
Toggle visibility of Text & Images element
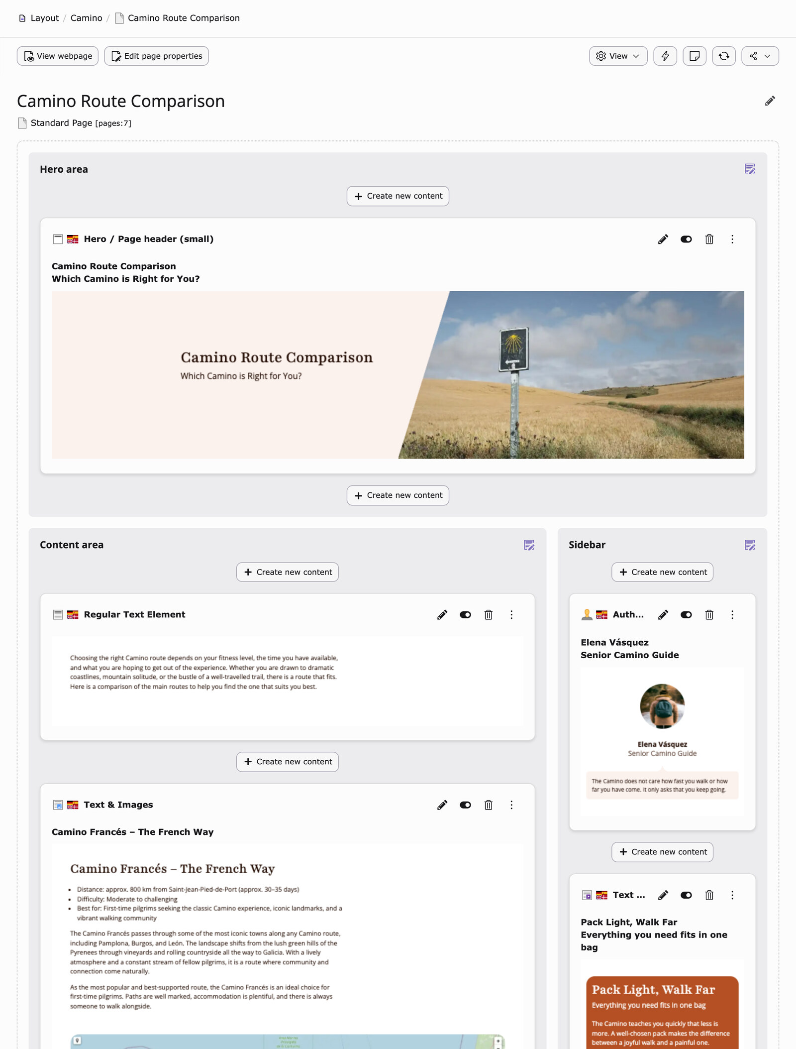(465, 805)
